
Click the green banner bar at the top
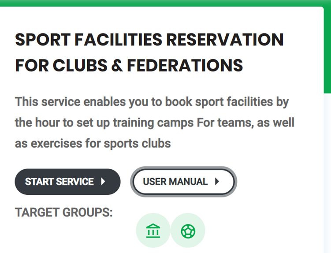point(166,3)
